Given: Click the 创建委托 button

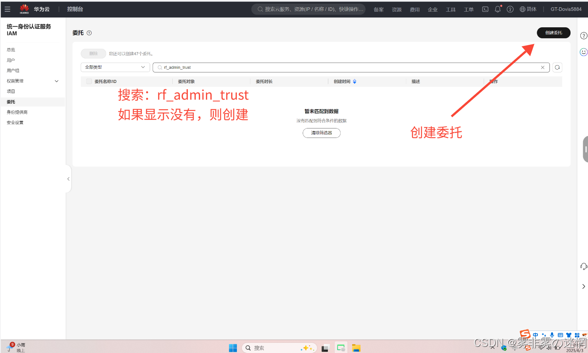Looking at the screenshot, I should tap(553, 33).
